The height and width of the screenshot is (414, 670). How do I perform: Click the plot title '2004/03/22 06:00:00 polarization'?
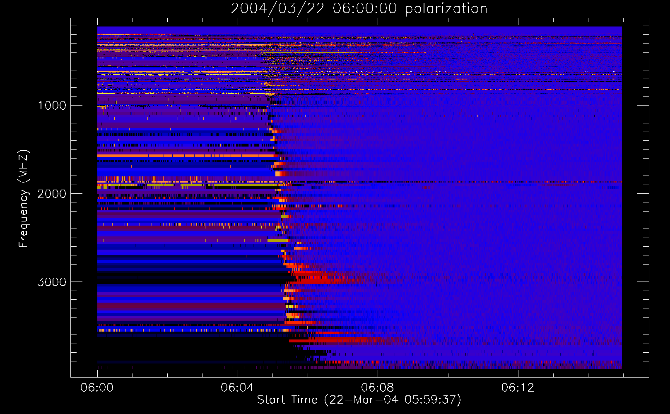[359, 8]
